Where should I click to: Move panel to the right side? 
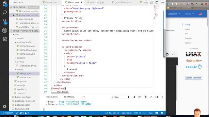[x=157, y=97]
